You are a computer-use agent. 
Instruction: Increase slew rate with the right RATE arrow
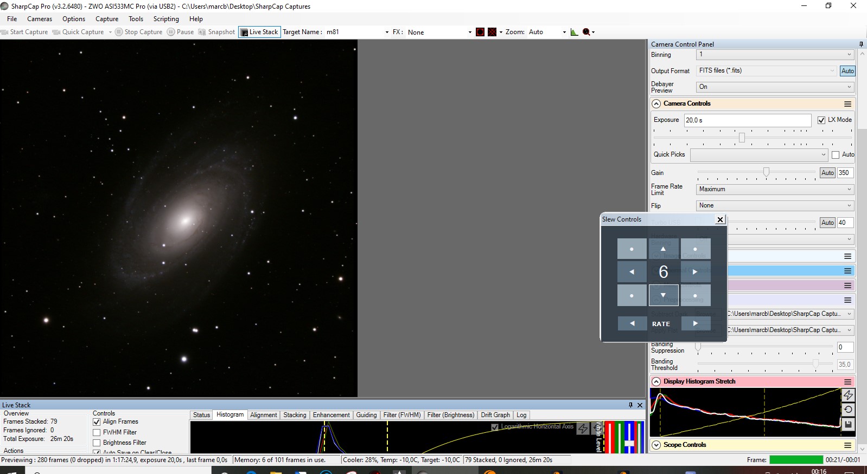click(x=695, y=323)
